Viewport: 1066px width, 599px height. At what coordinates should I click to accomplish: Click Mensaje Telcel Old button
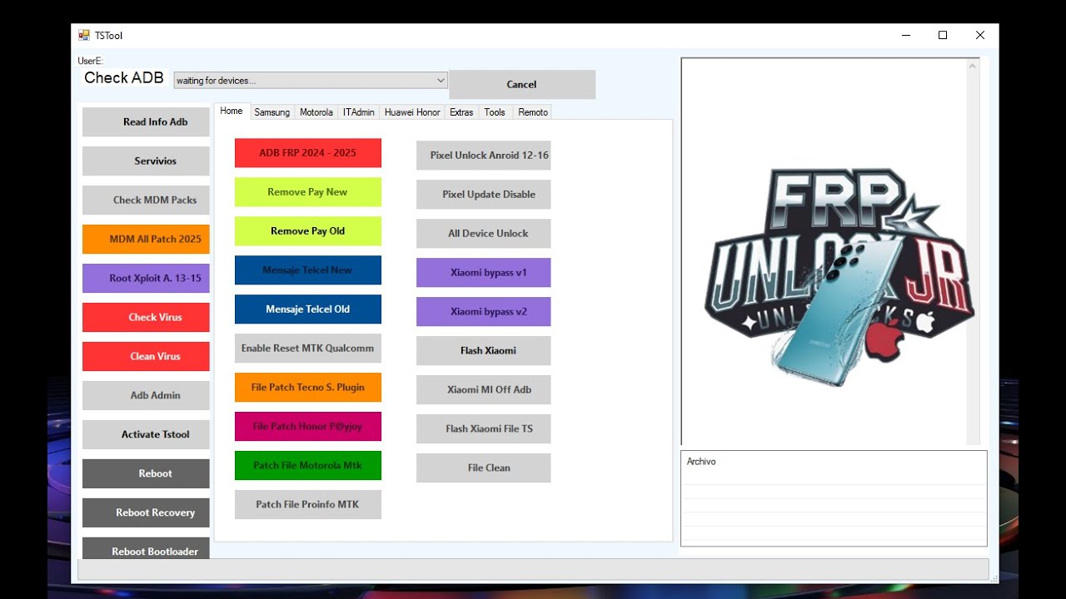tap(308, 309)
